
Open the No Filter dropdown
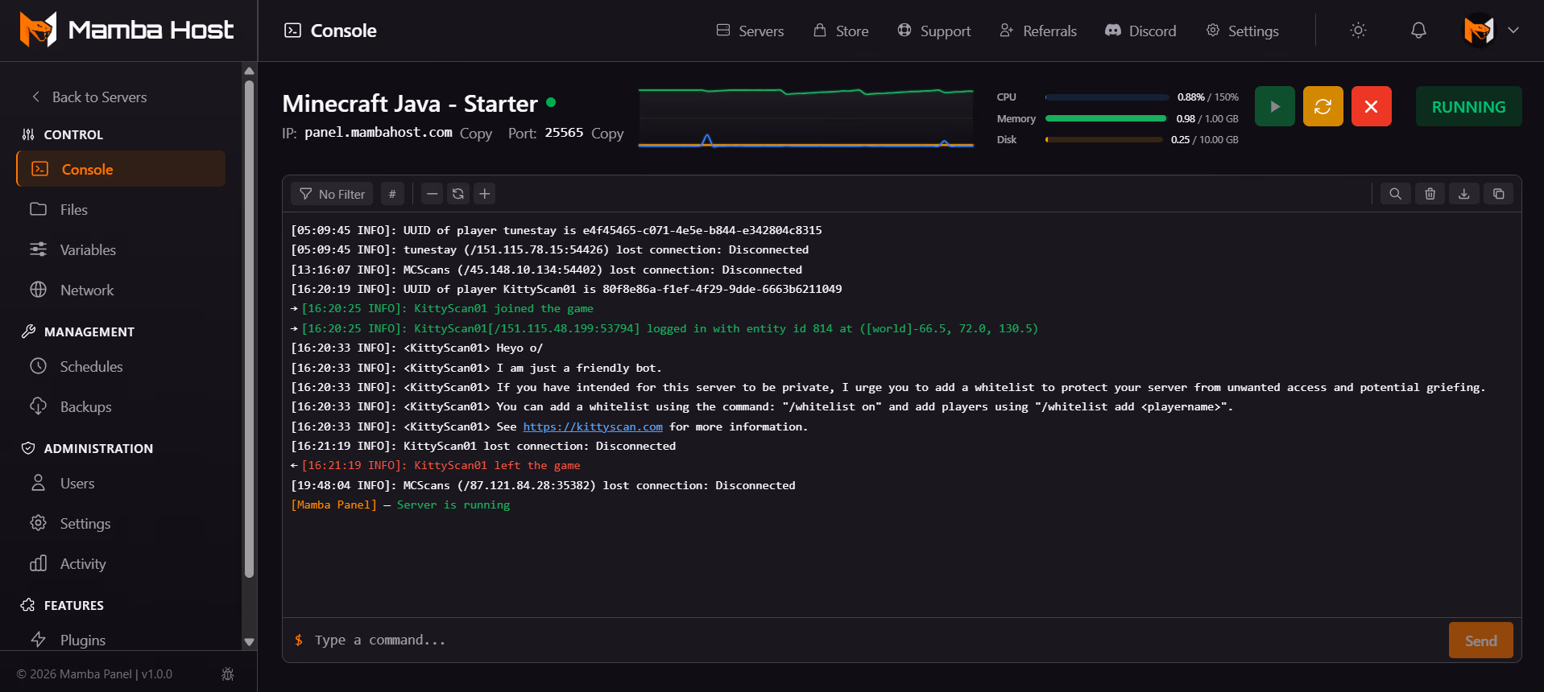[332, 194]
